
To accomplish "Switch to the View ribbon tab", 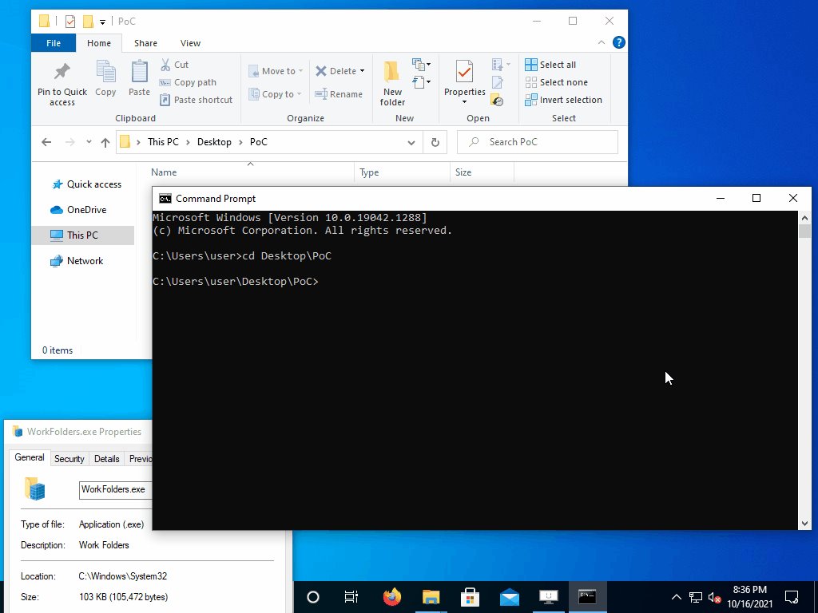I will click(190, 43).
